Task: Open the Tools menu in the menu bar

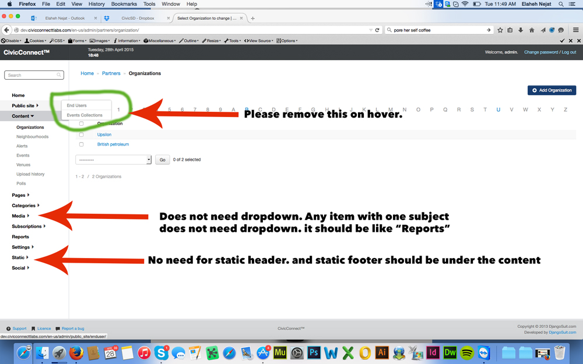Action: click(149, 4)
